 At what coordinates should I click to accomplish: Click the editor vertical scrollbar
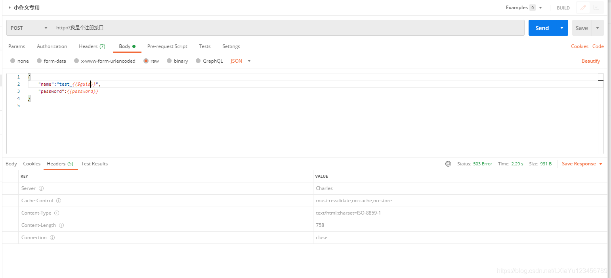pyautogui.click(x=601, y=113)
